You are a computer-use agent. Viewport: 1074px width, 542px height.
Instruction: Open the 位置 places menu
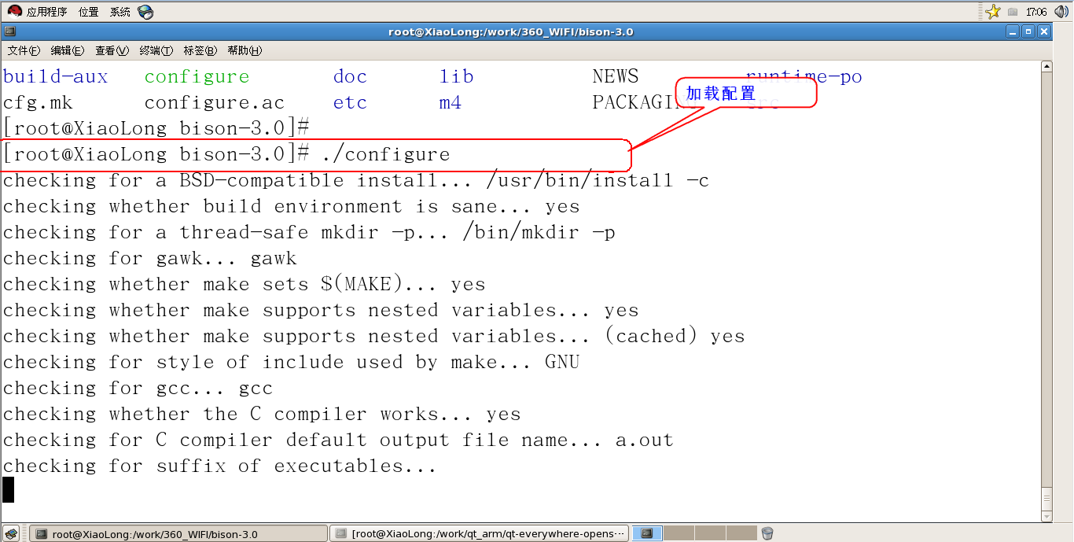click(x=89, y=12)
